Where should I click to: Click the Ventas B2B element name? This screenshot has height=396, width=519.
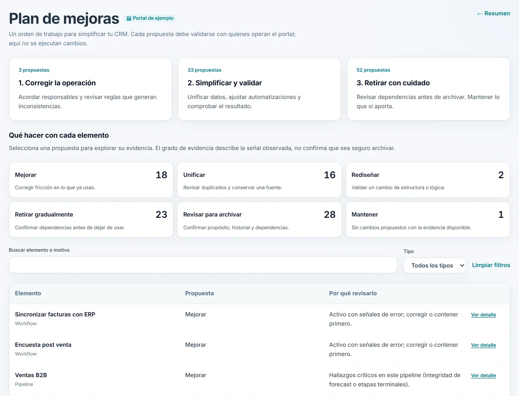click(x=31, y=375)
